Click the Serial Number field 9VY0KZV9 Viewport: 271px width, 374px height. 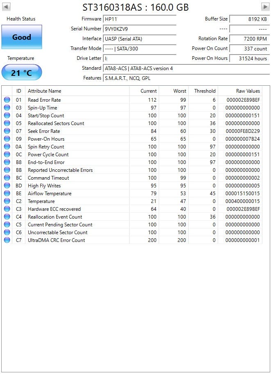pos(139,29)
